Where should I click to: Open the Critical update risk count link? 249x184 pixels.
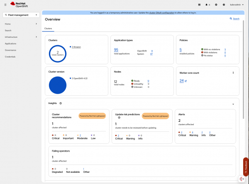(118, 136)
